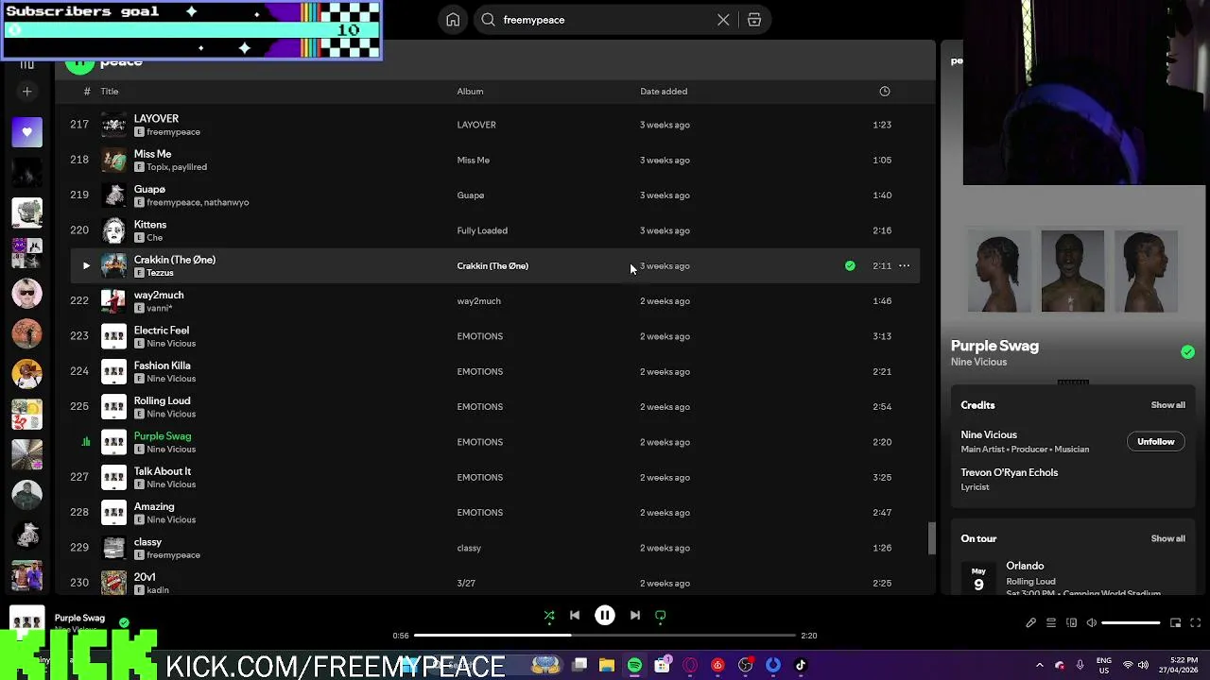Select the Fashion Killa track title
Image resolution: width=1210 pixels, height=680 pixels.
(x=163, y=365)
